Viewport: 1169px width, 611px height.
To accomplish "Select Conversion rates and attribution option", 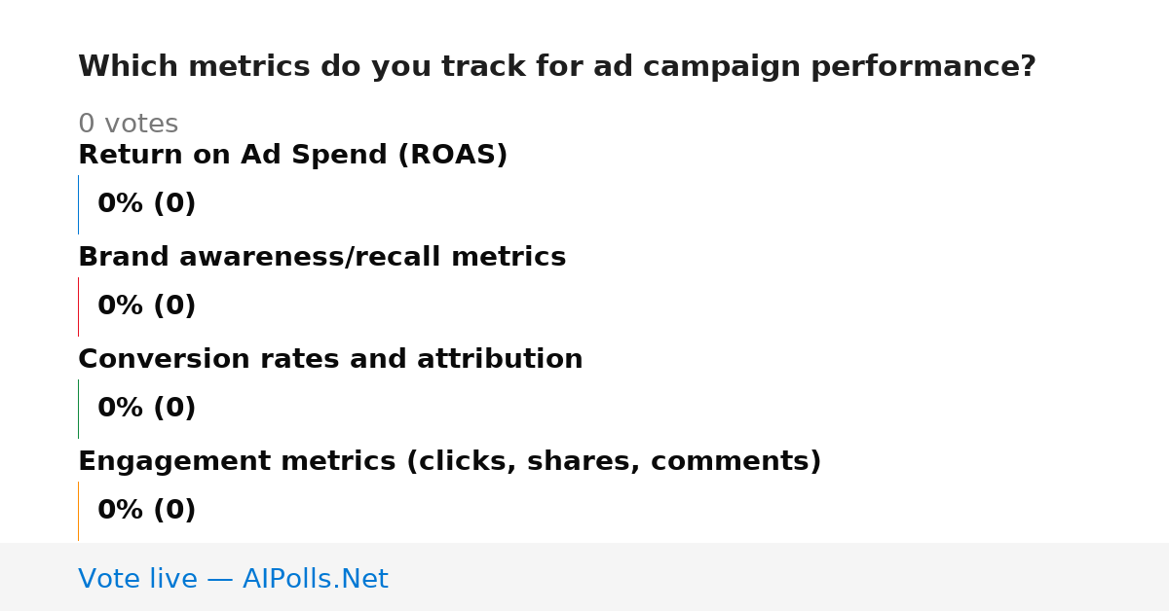I will [x=330, y=359].
